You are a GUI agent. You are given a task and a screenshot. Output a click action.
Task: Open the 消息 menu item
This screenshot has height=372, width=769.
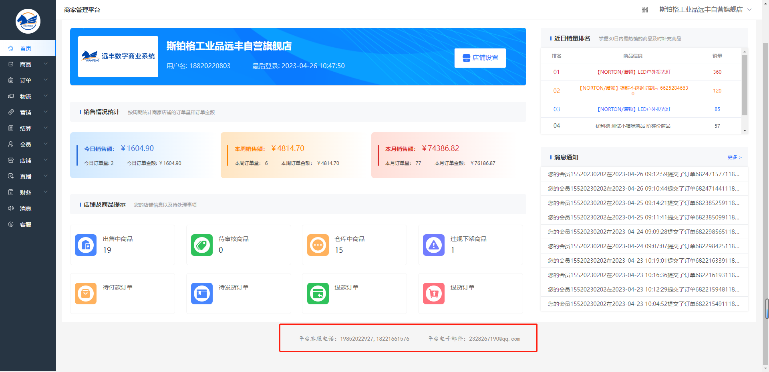tap(28, 209)
